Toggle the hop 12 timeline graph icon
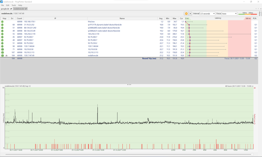The height and width of the screenshot is (157, 262). [6, 55]
